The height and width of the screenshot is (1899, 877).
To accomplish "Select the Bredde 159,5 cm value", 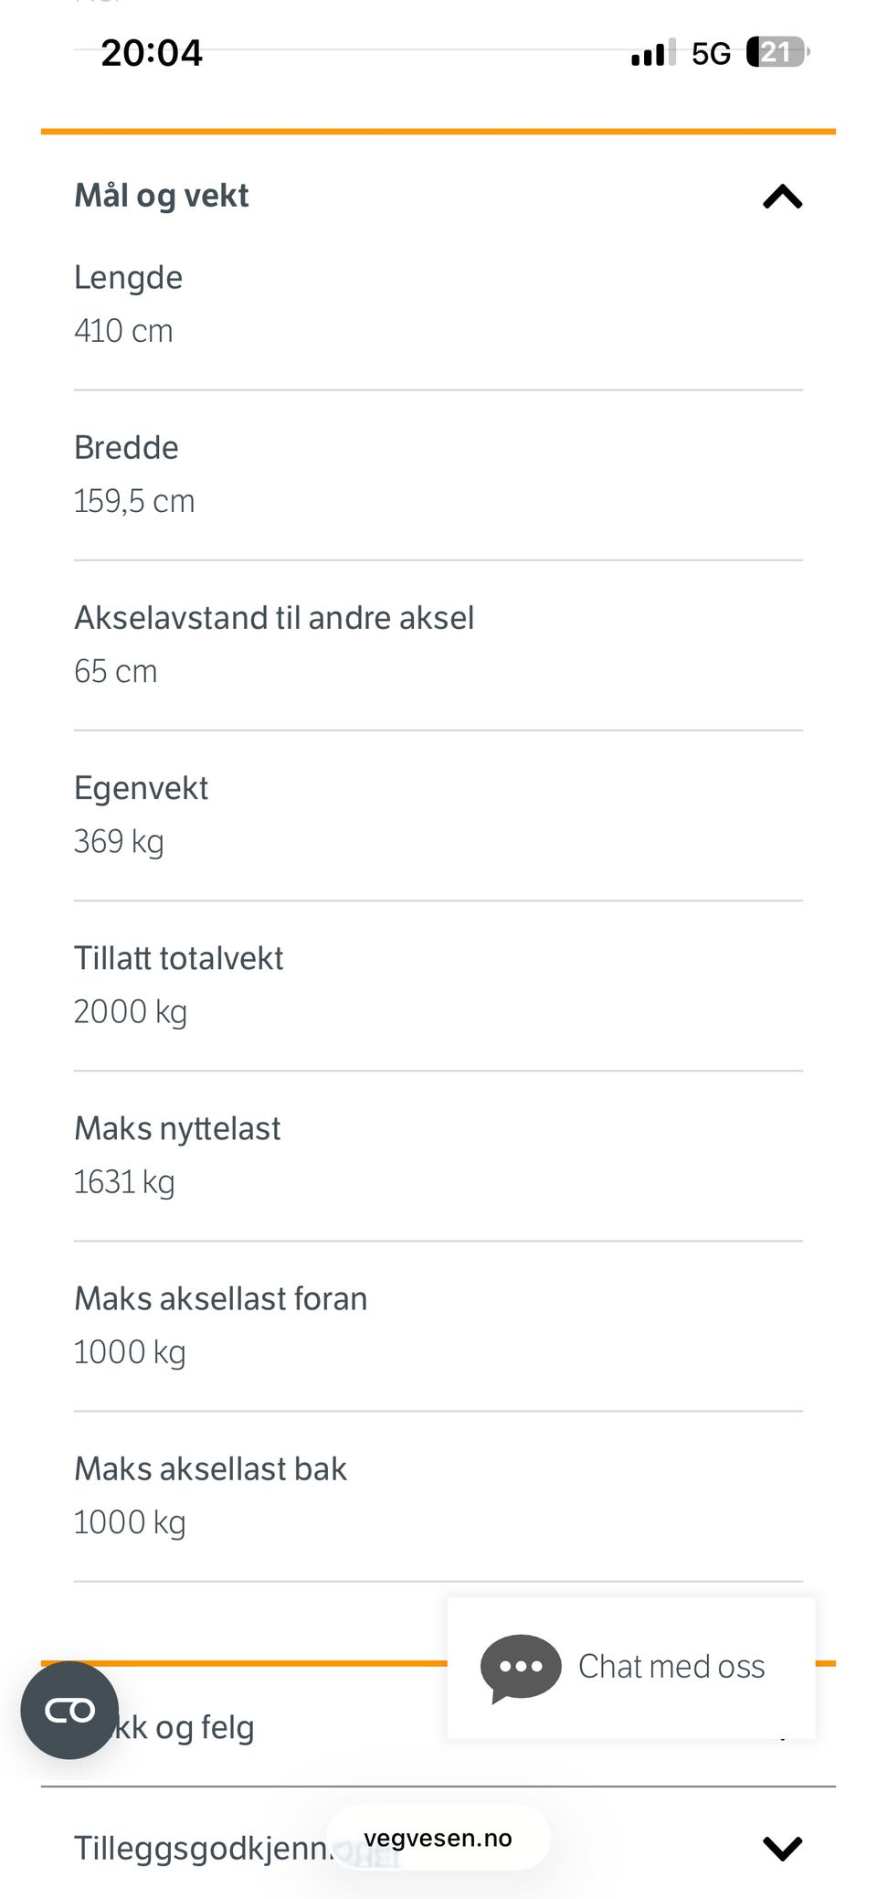I will click(x=134, y=501).
